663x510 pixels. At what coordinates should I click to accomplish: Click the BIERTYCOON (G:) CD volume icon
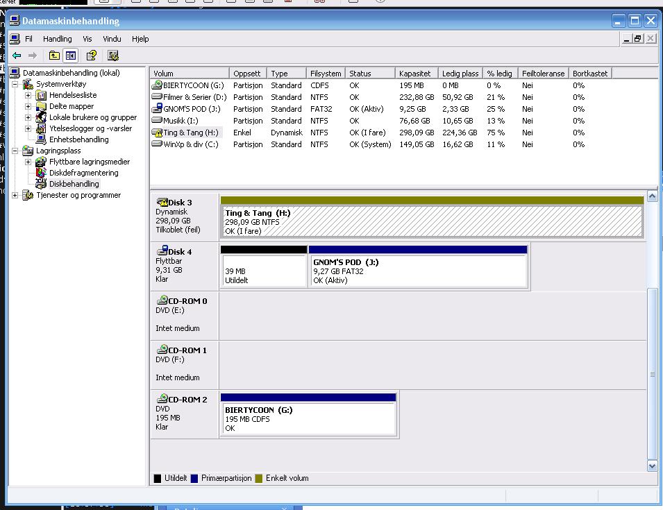[157, 85]
